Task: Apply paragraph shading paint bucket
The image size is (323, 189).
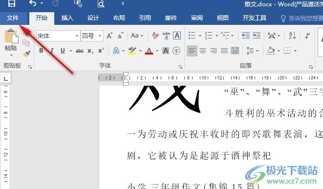Action: (271, 51)
